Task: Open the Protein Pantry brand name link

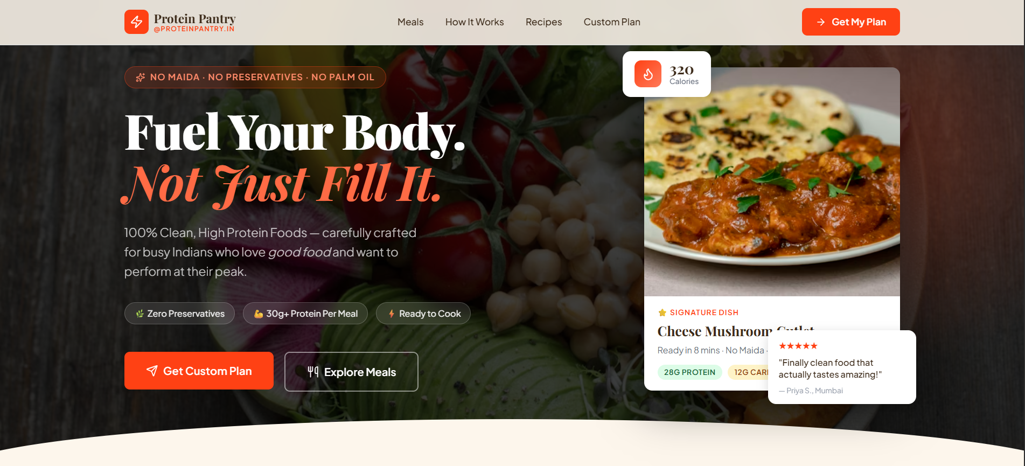Action: (194, 19)
